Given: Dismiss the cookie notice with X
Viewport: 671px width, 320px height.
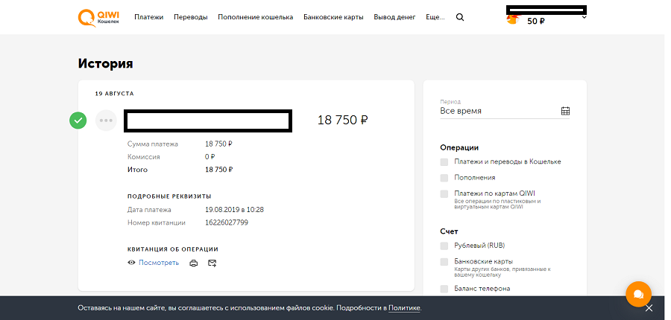Looking at the screenshot, I should coord(649,308).
